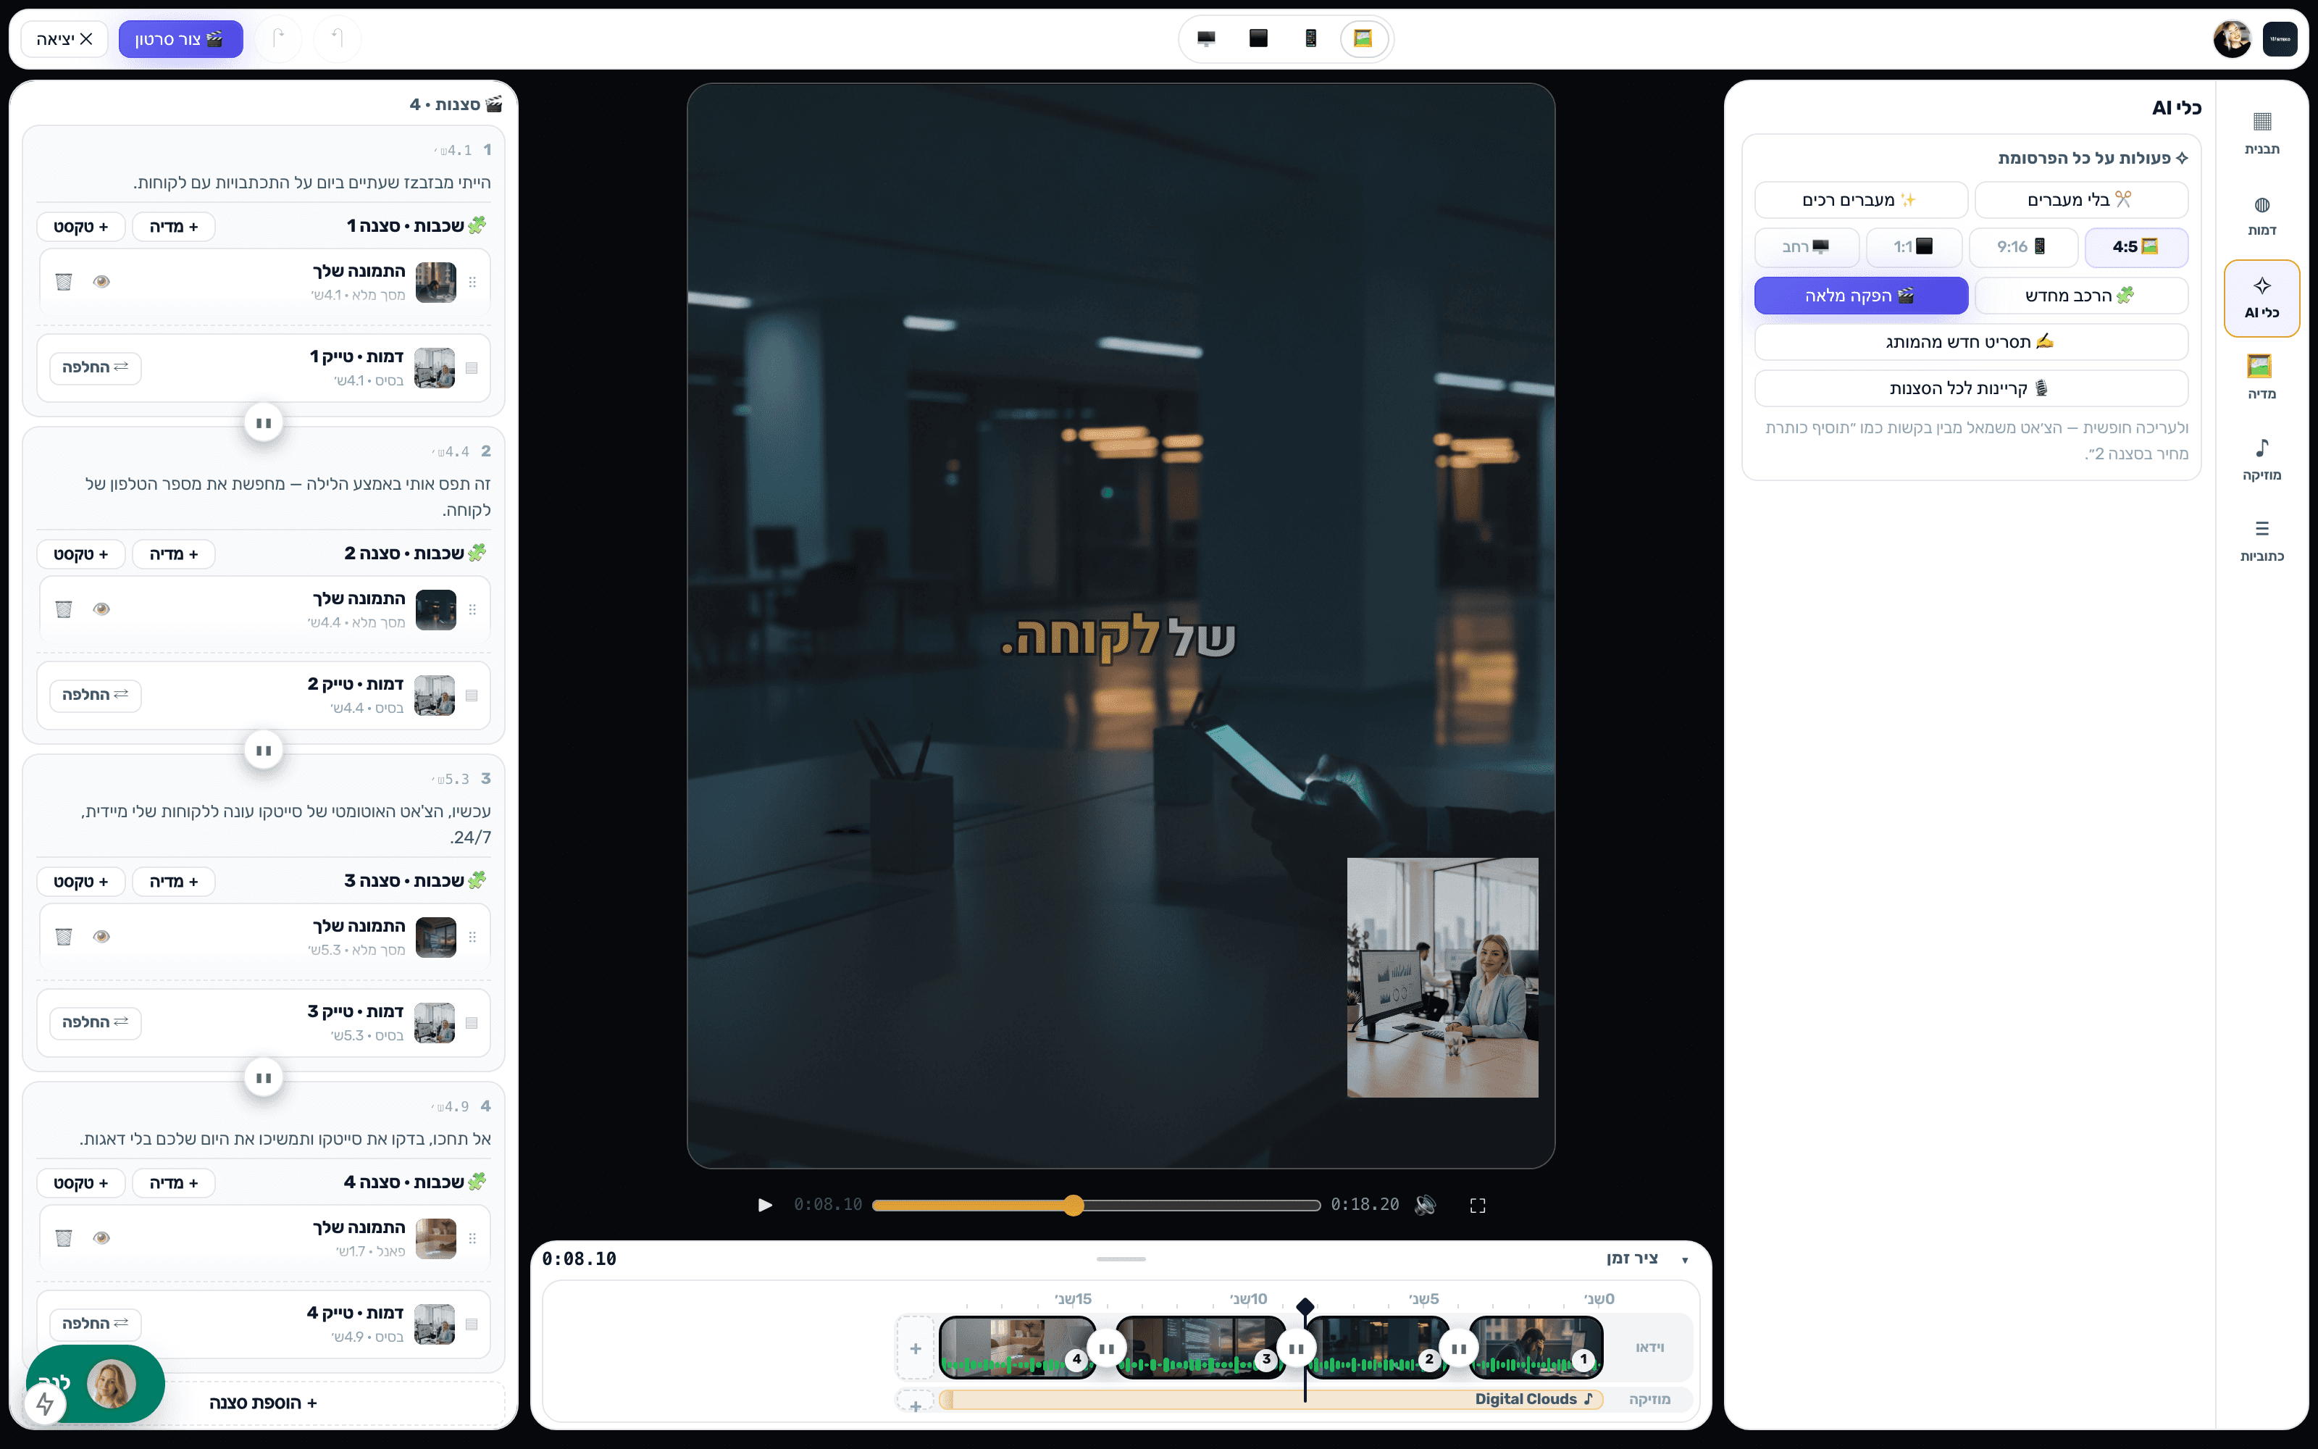
Task: Check the box for דמות טייק 1 layer
Action: [472, 368]
